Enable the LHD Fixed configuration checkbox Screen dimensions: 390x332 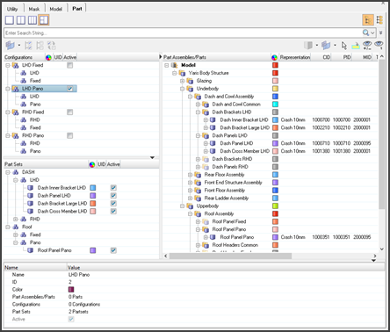coord(69,65)
